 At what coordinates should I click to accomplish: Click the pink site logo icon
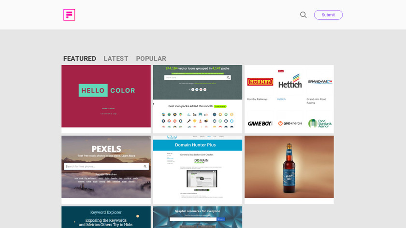pyautogui.click(x=69, y=15)
